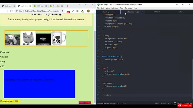
Task: Switch to 2.4.html tab in Atom
Action: (x=157, y=12)
